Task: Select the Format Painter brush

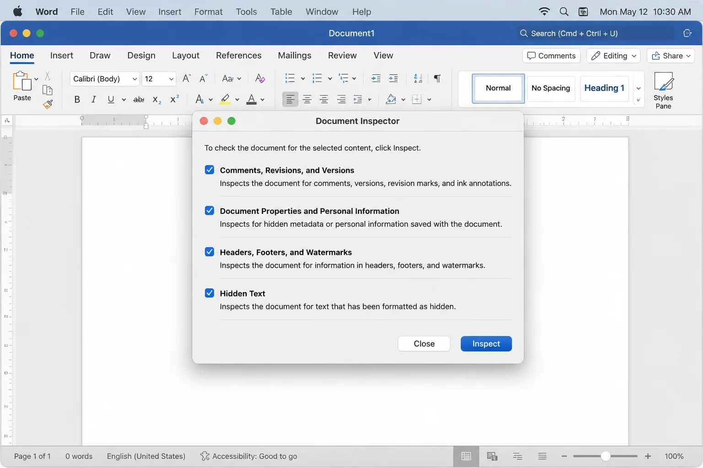Action: point(48,105)
